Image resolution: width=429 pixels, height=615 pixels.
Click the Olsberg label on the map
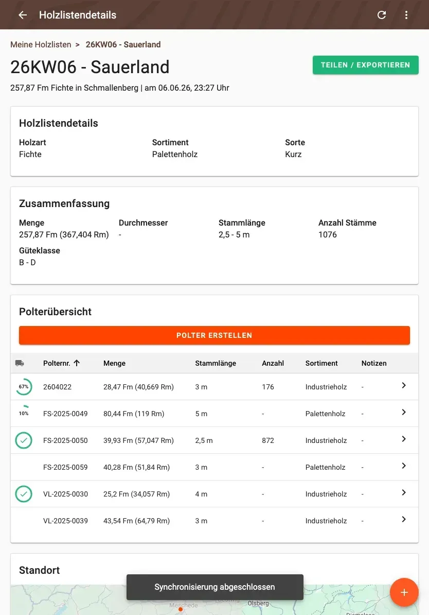coord(258,603)
